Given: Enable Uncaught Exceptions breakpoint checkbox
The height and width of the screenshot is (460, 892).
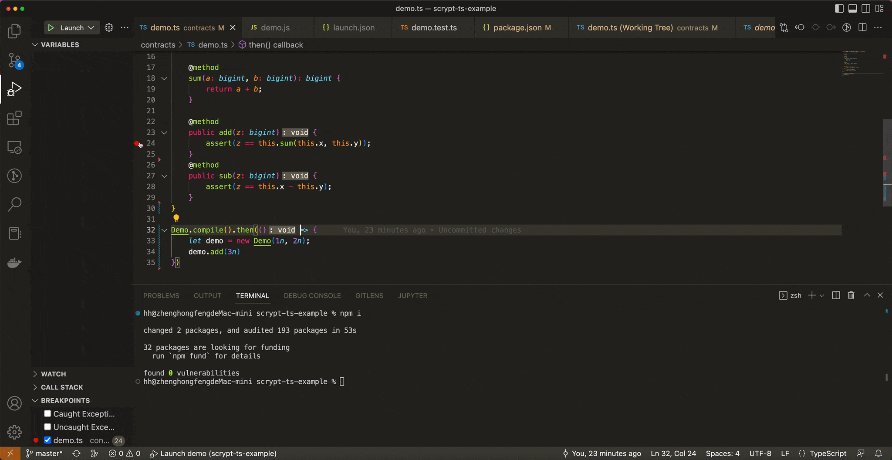Looking at the screenshot, I should [48, 427].
